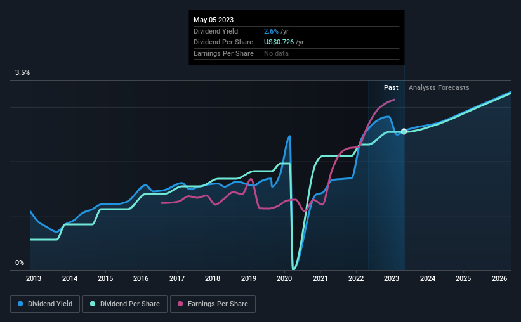
Task: Select the 2021 label on the x-axis
Action: 320,278
